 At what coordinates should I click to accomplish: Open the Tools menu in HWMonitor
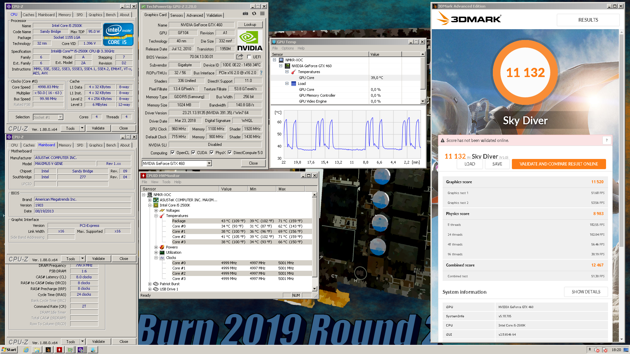[166, 182]
